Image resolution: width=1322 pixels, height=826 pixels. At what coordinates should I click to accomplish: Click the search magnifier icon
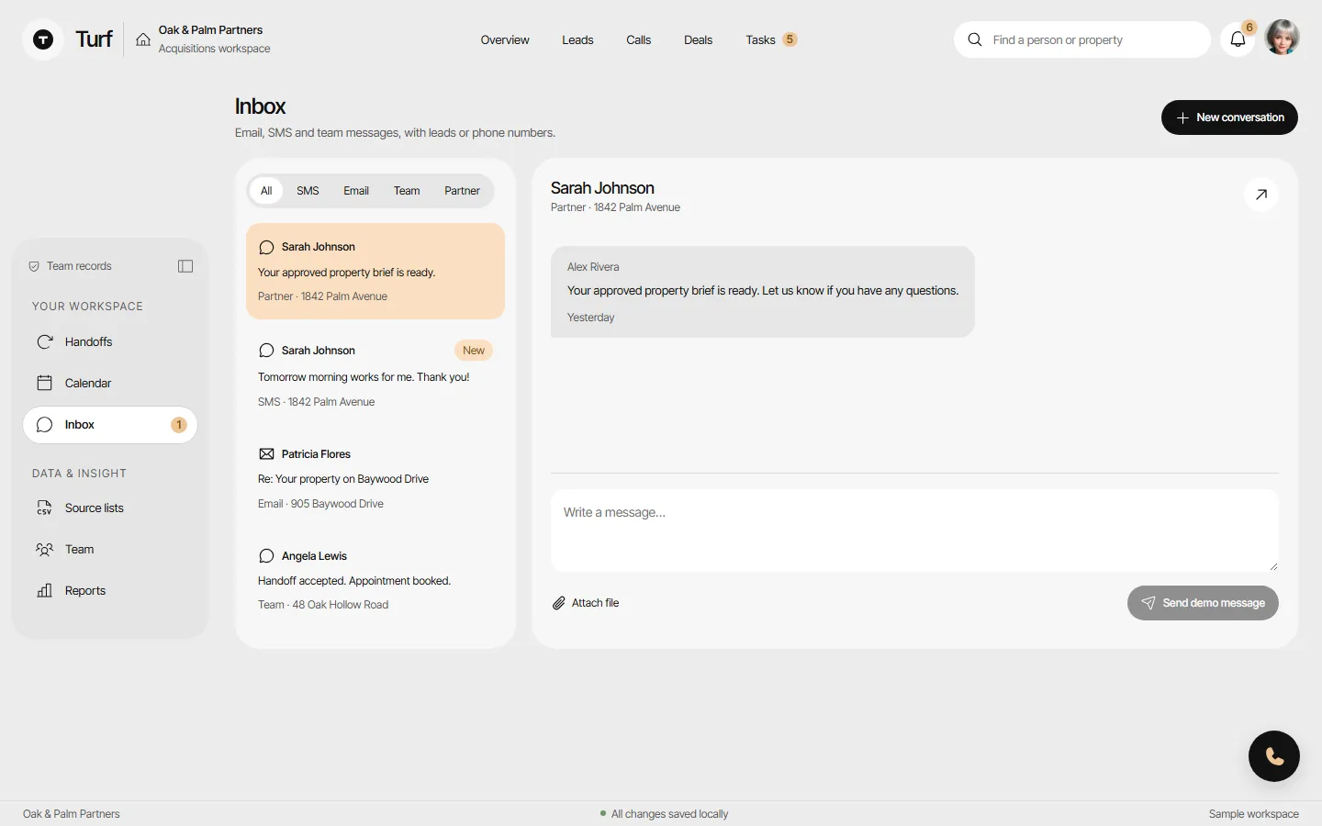pos(975,39)
